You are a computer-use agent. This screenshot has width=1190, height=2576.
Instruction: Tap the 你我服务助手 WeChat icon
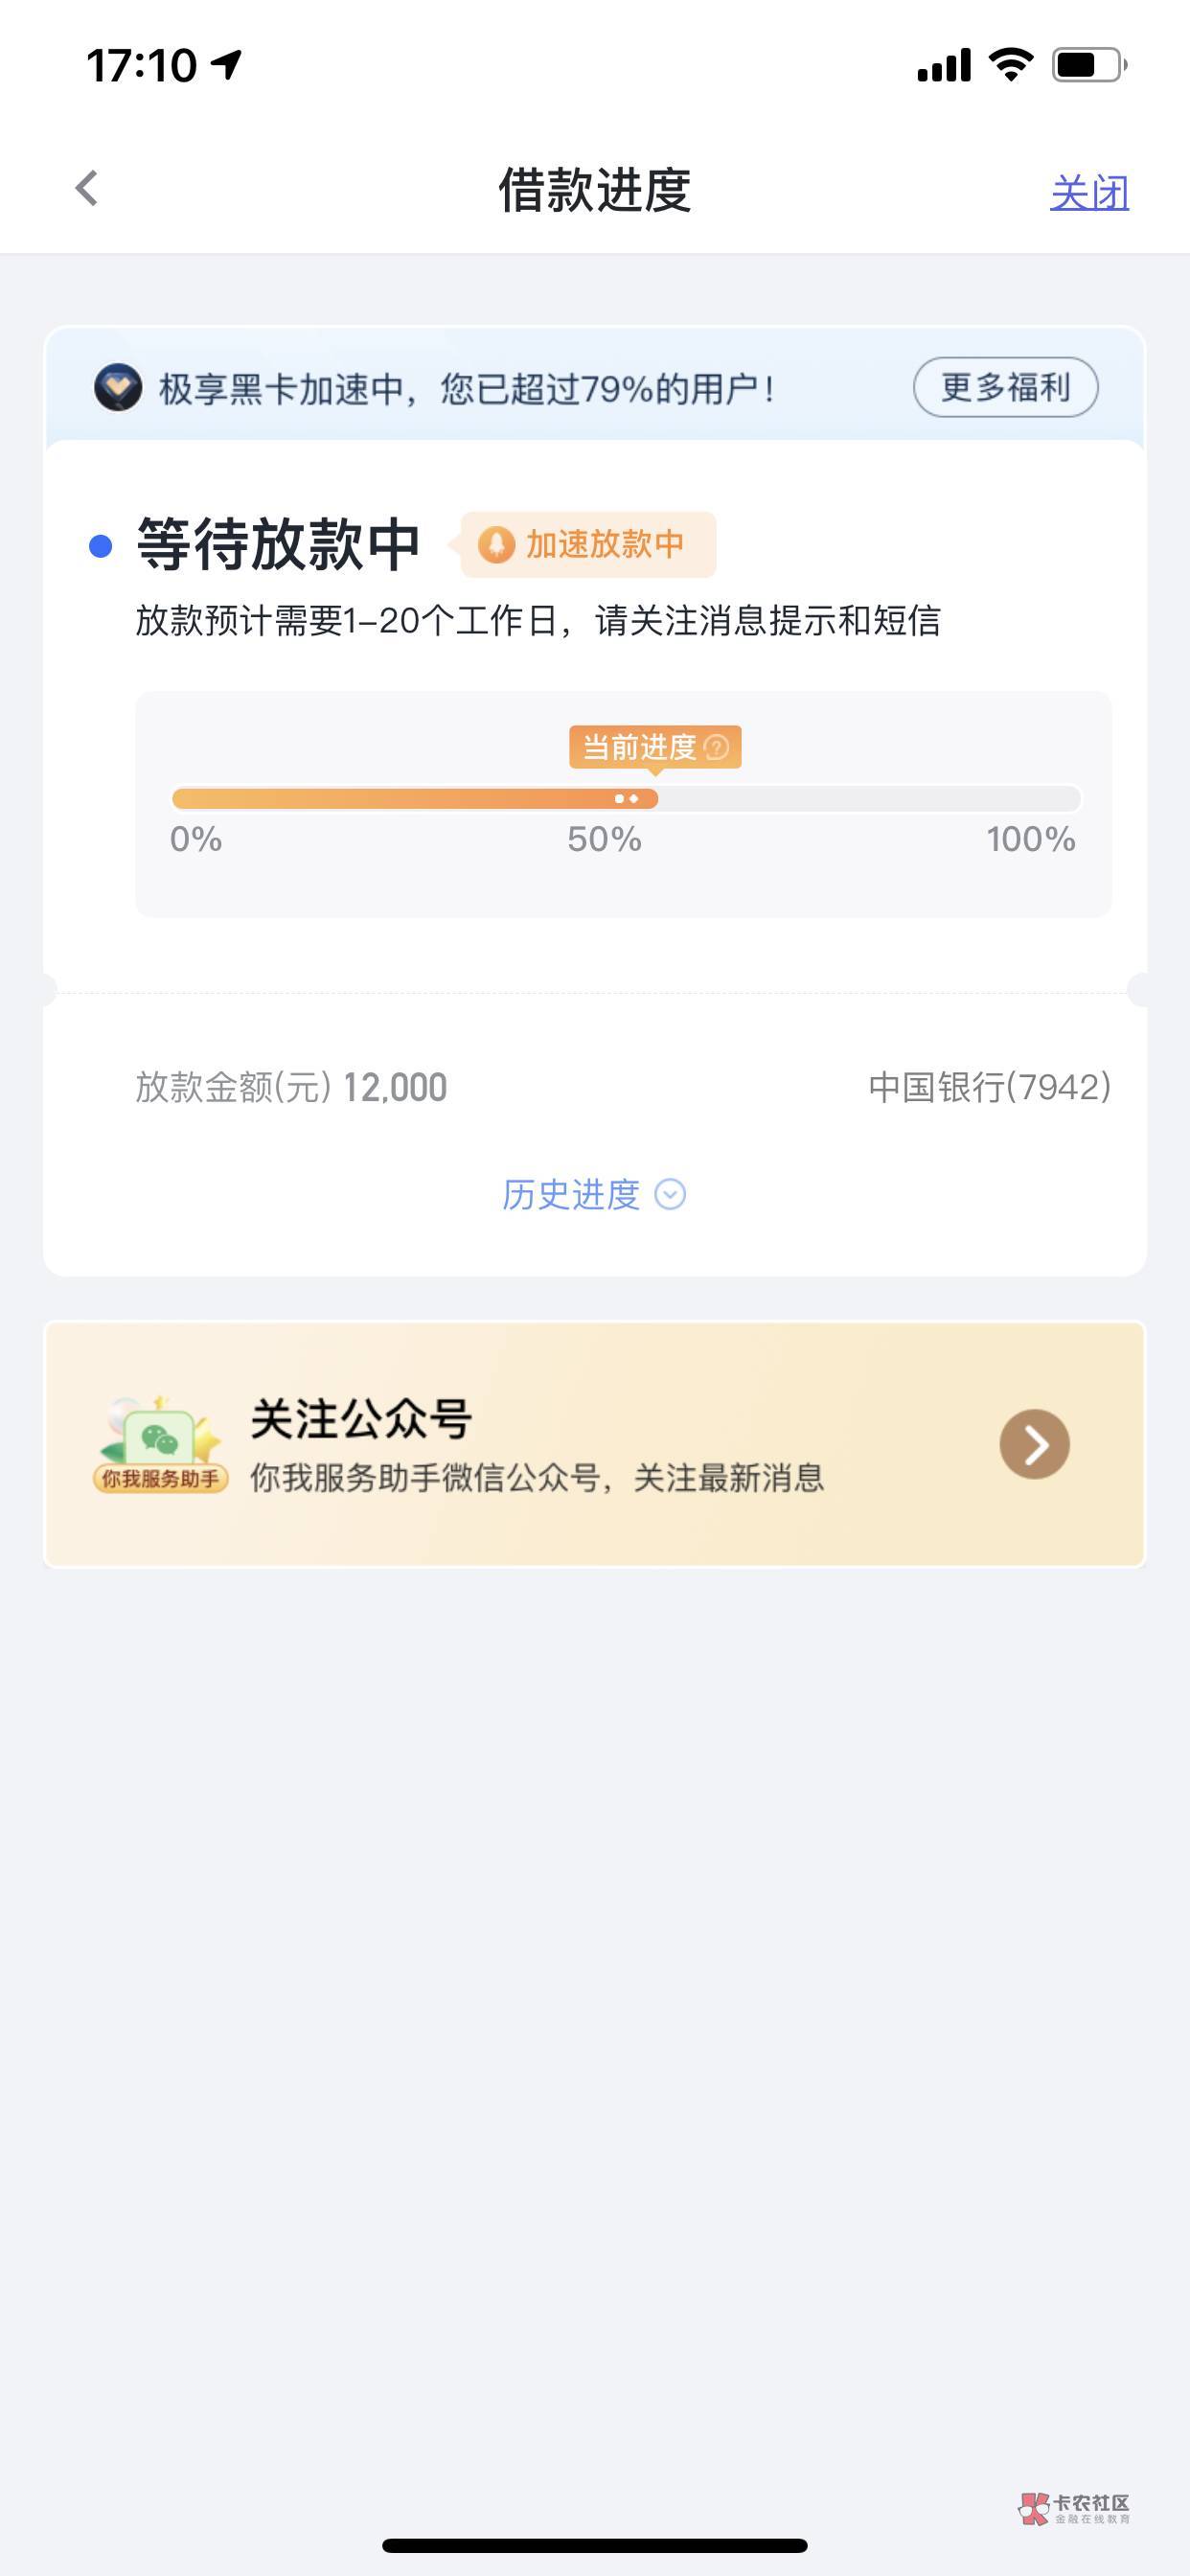click(x=160, y=1443)
